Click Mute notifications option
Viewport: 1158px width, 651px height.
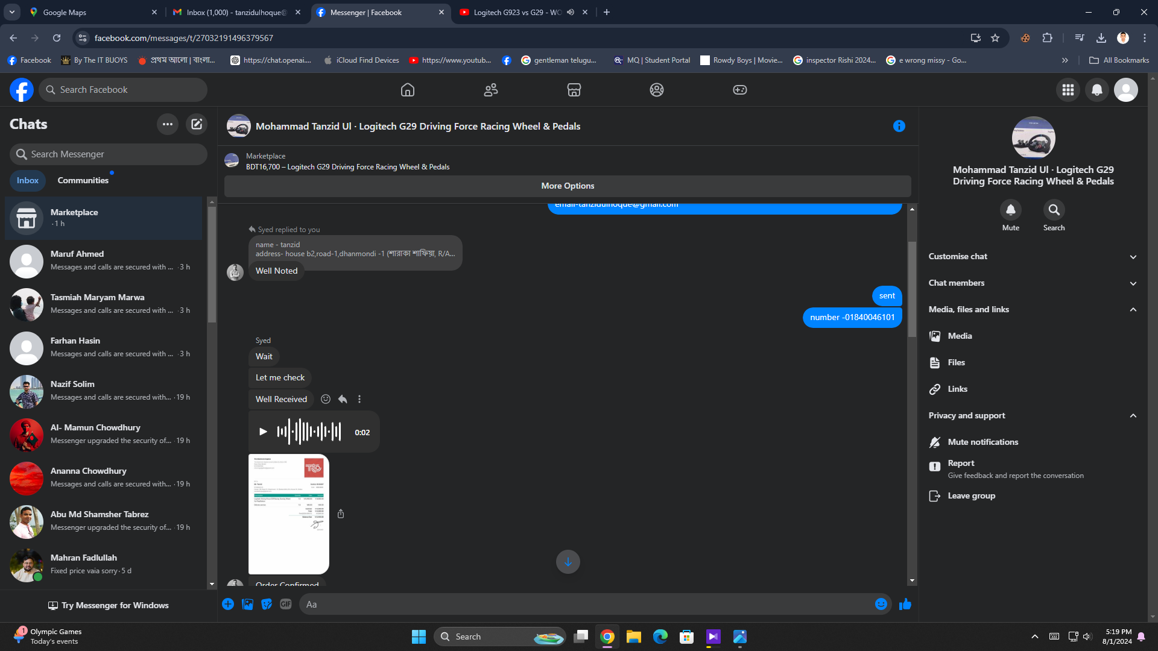click(x=1033, y=442)
